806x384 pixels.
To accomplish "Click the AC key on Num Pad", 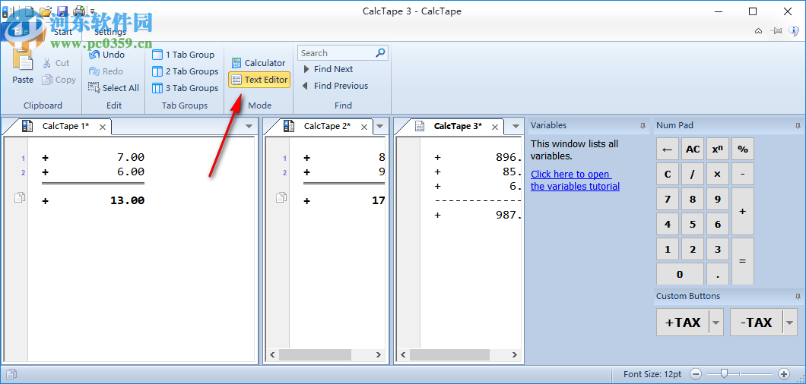I will (x=693, y=149).
